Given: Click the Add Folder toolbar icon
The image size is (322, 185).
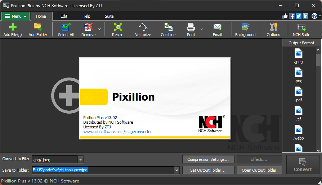Looking at the screenshot, I should (38, 27).
